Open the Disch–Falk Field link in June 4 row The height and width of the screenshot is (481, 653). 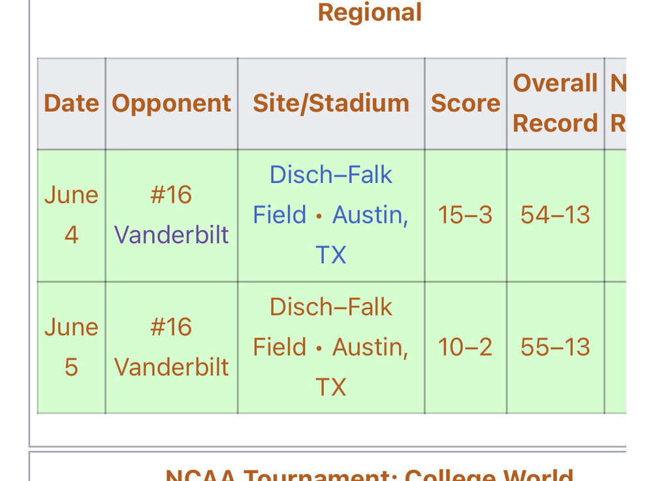coord(330,175)
